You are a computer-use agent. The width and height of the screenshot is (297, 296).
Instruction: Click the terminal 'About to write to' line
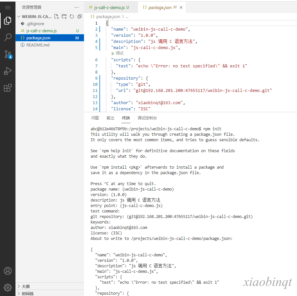(x=161, y=239)
